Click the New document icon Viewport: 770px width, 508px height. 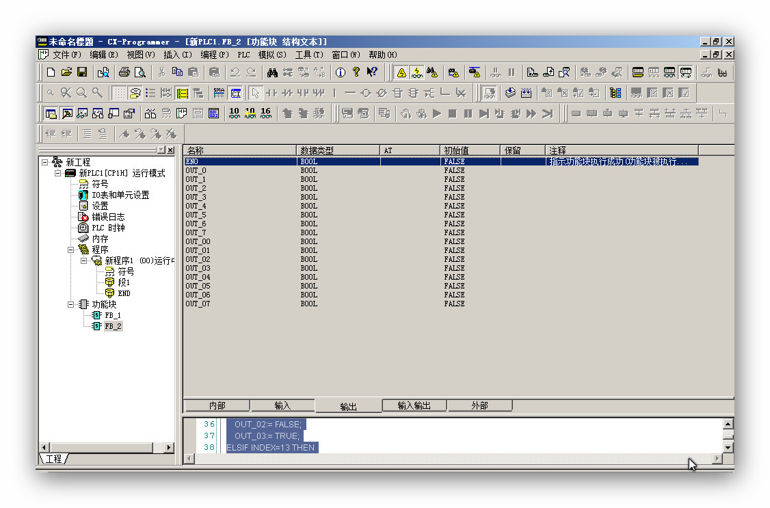pyautogui.click(x=51, y=72)
